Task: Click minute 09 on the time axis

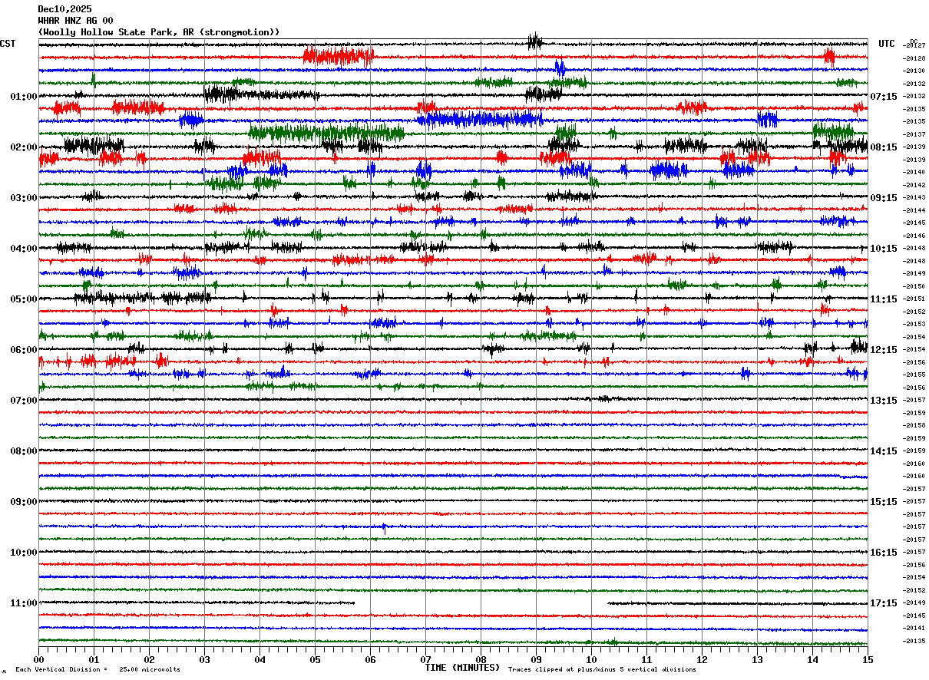Action: [x=536, y=659]
